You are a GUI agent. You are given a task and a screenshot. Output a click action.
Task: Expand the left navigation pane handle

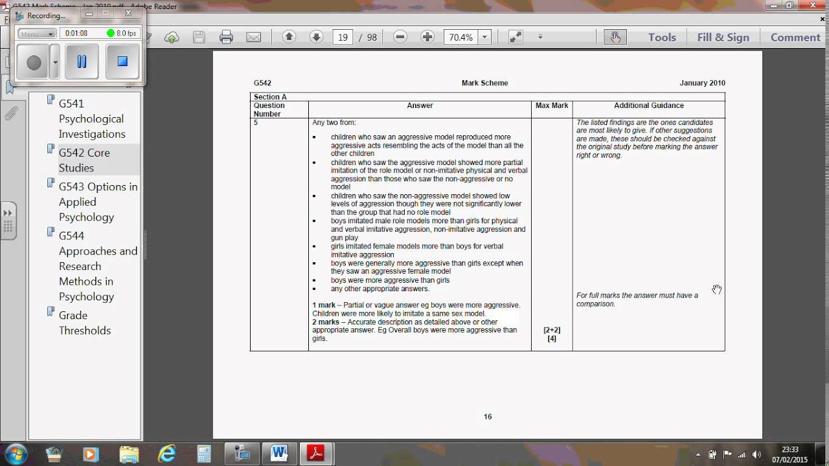tap(8, 220)
